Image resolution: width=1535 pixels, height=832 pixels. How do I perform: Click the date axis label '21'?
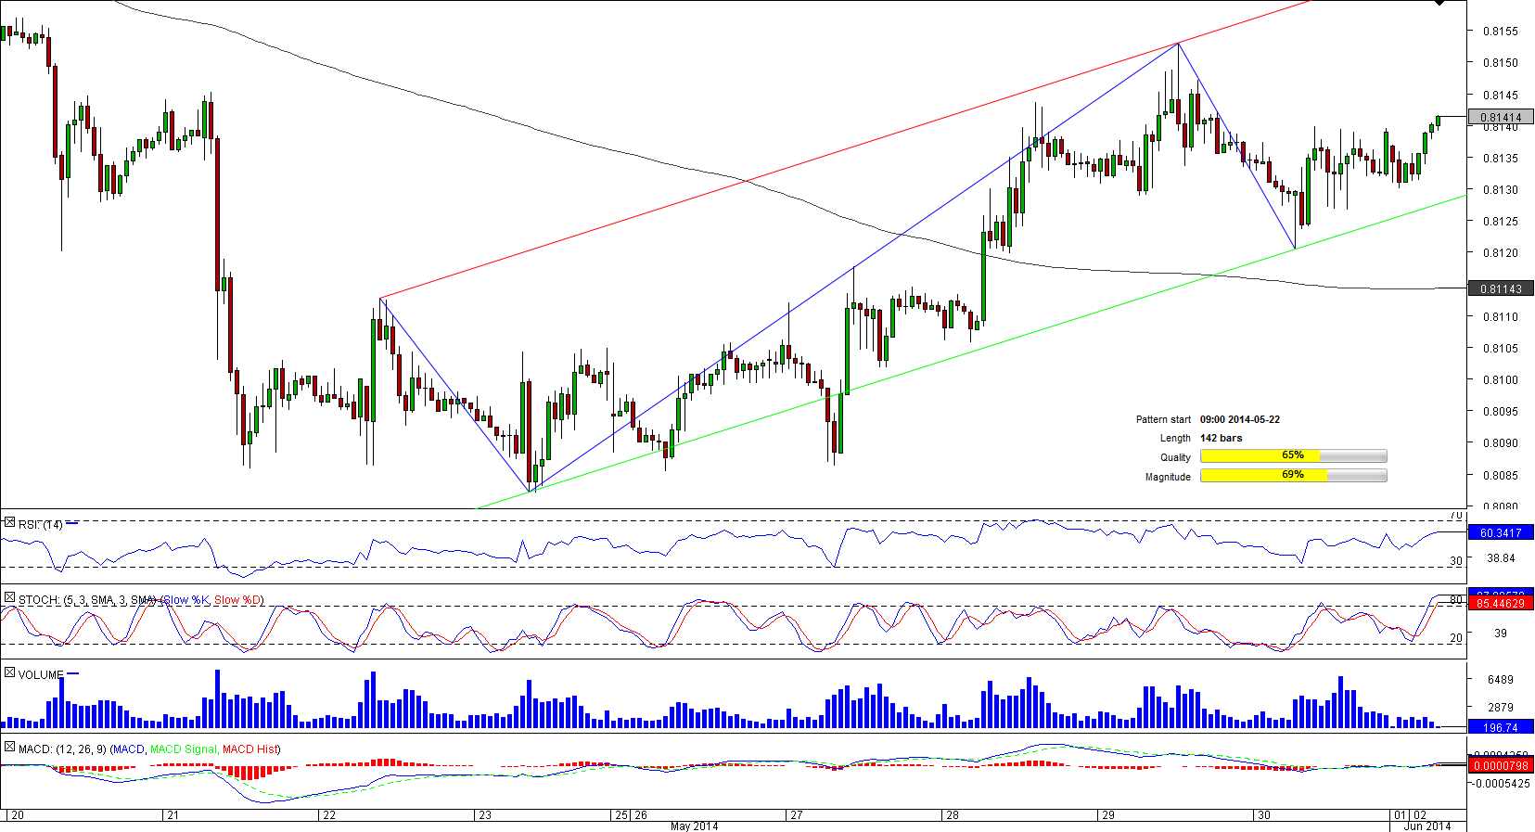(173, 815)
